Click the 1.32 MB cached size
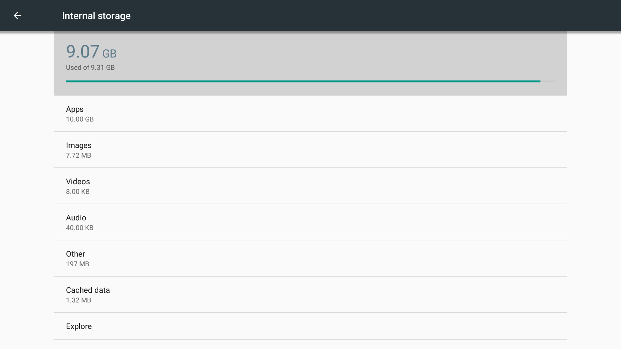This screenshot has width=621, height=349. 79,300
